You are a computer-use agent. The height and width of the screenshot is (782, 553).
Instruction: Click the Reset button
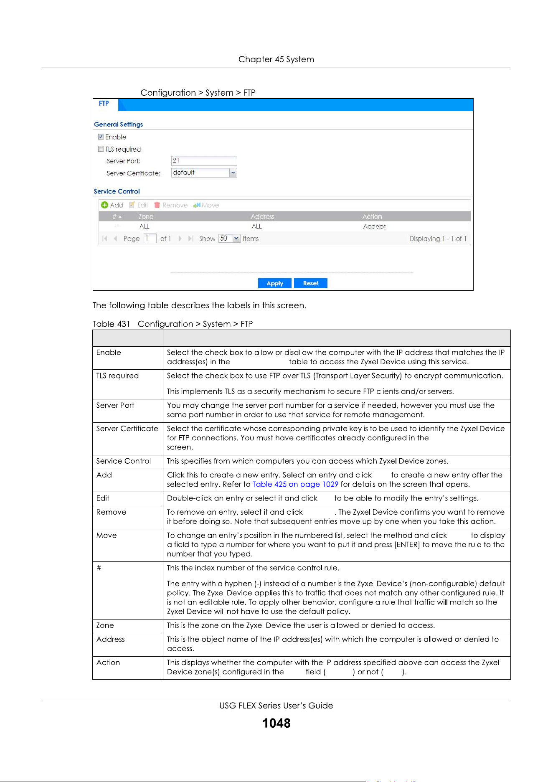[311, 283]
